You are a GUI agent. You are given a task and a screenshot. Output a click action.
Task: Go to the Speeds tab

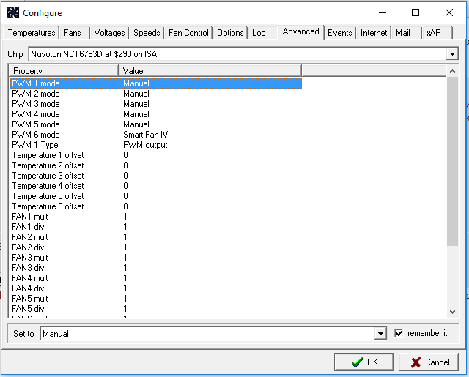tap(147, 33)
